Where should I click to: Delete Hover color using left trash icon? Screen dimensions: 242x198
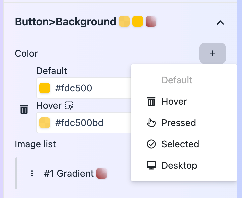24,109
